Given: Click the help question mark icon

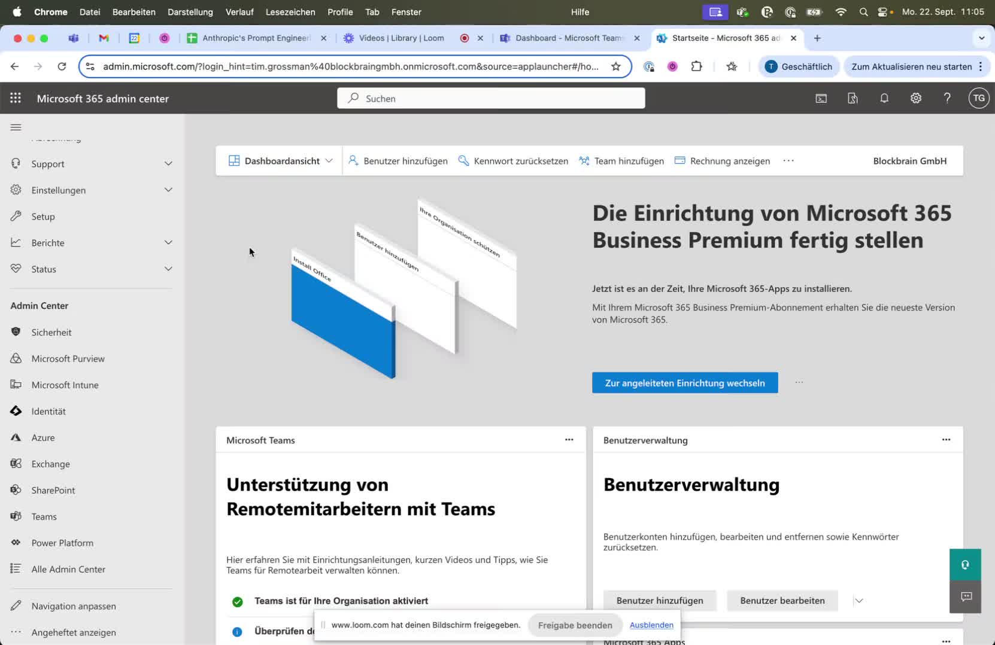Looking at the screenshot, I should coord(947,98).
